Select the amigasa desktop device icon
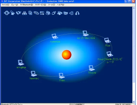The width and height of the screenshot is (137, 105). point(21,62)
